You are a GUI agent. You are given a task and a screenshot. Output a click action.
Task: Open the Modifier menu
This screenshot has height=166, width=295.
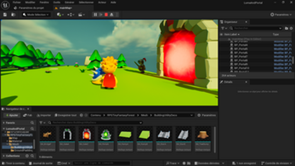pos(30,2)
